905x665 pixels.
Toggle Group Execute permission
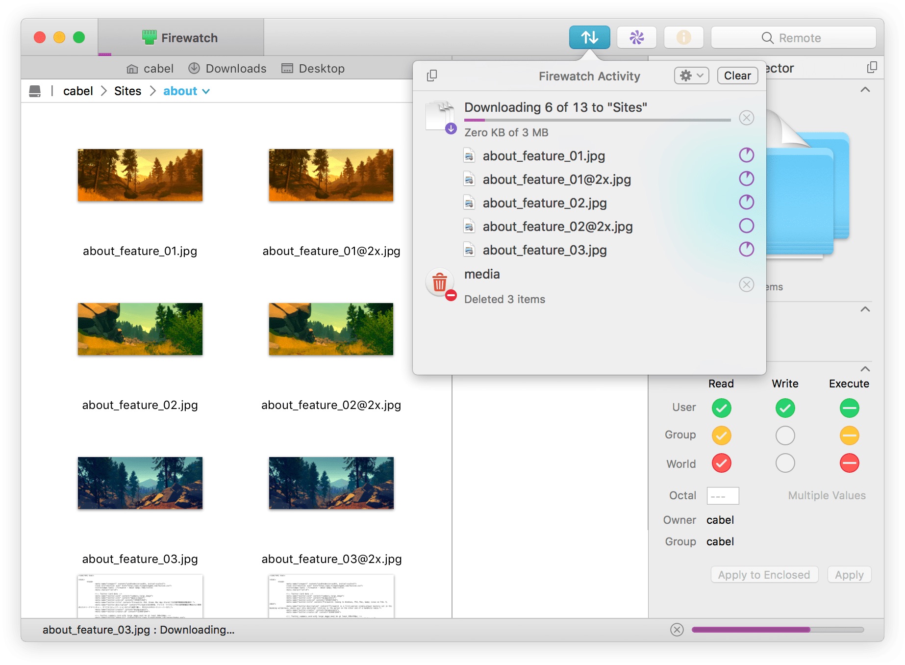849,435
